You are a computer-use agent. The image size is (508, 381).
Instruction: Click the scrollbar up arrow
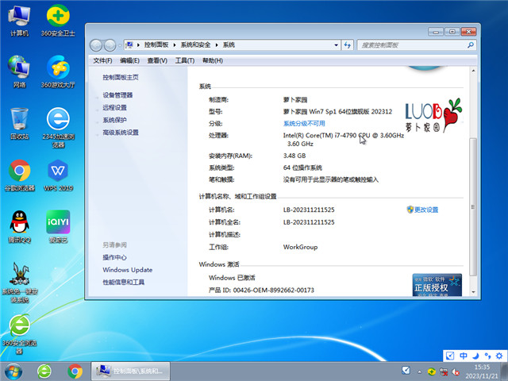click(x=473, y=71)
